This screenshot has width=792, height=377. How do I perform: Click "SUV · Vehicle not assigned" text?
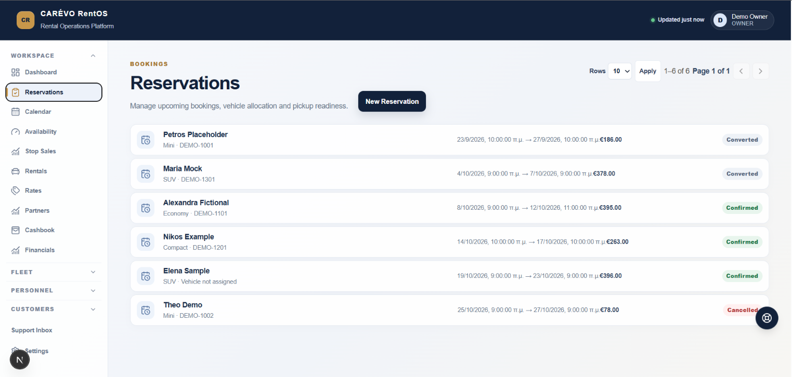[x=200, y=281]
